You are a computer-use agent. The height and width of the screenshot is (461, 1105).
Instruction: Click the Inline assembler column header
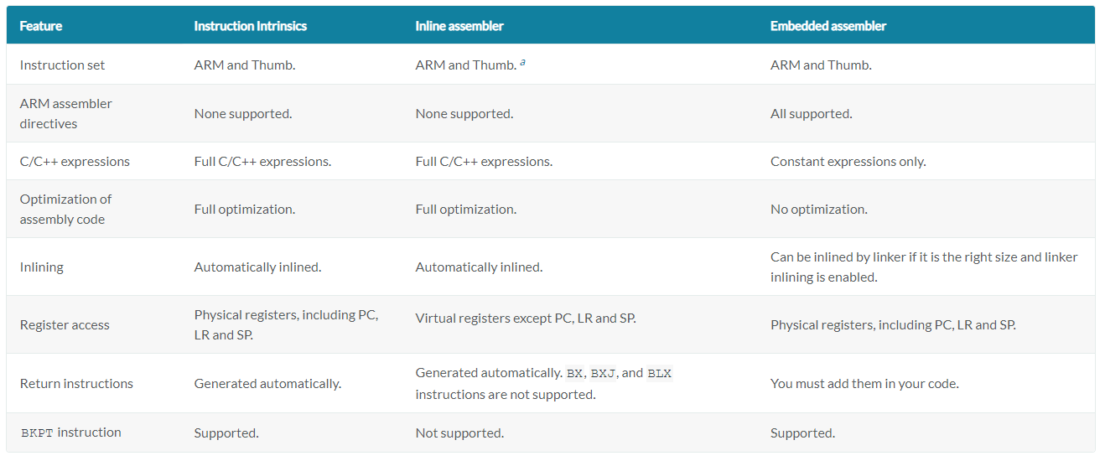click(x=459, y=26)
